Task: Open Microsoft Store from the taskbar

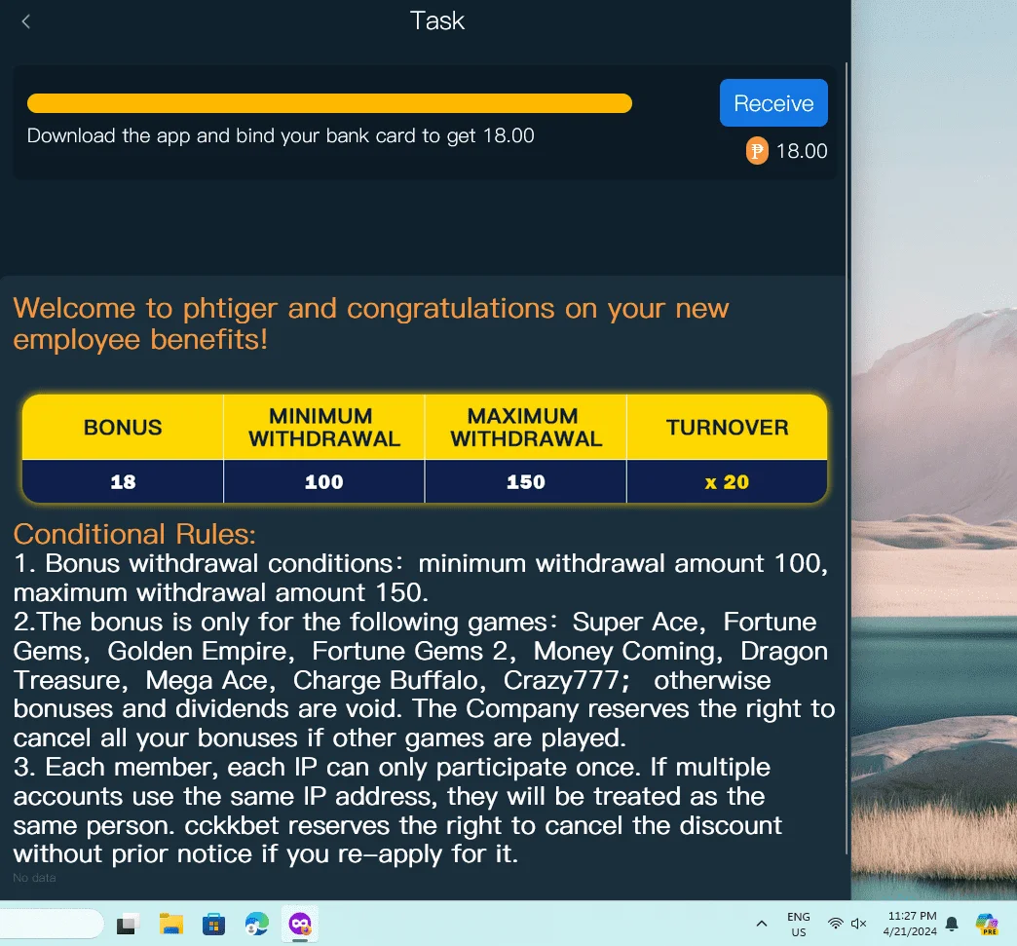Action: (213, 924)
